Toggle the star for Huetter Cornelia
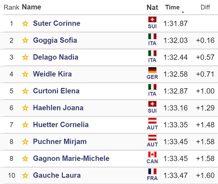 tap(25, 125)
